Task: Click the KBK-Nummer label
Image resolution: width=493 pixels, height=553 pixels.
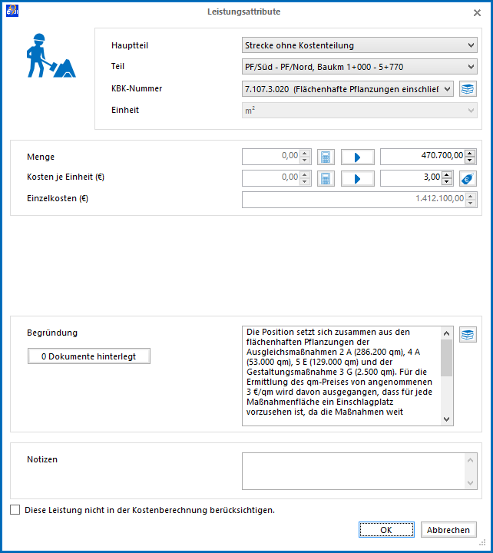Action: point(137,88)
